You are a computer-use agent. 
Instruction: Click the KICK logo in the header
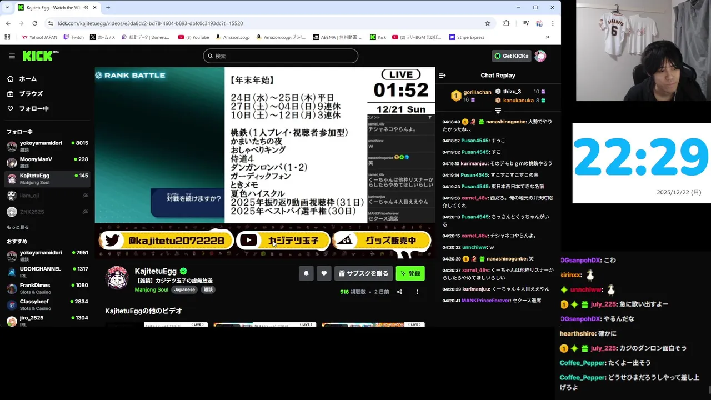tap(40, 56)
